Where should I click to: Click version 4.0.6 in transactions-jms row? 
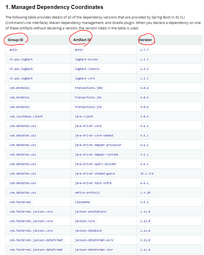coord(144,97)
